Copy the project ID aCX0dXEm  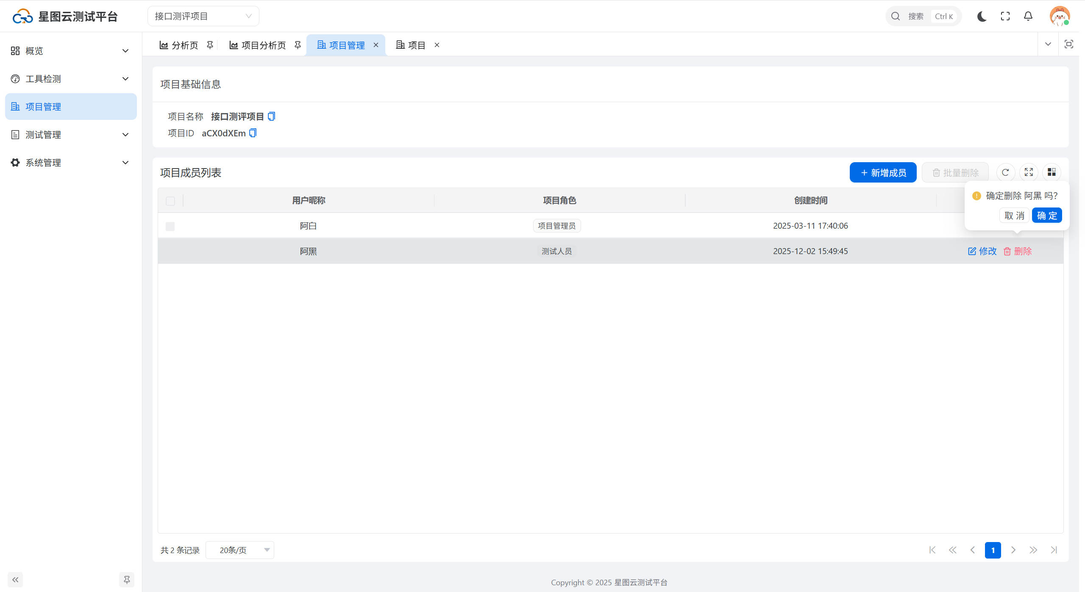[x=253, y=133]
